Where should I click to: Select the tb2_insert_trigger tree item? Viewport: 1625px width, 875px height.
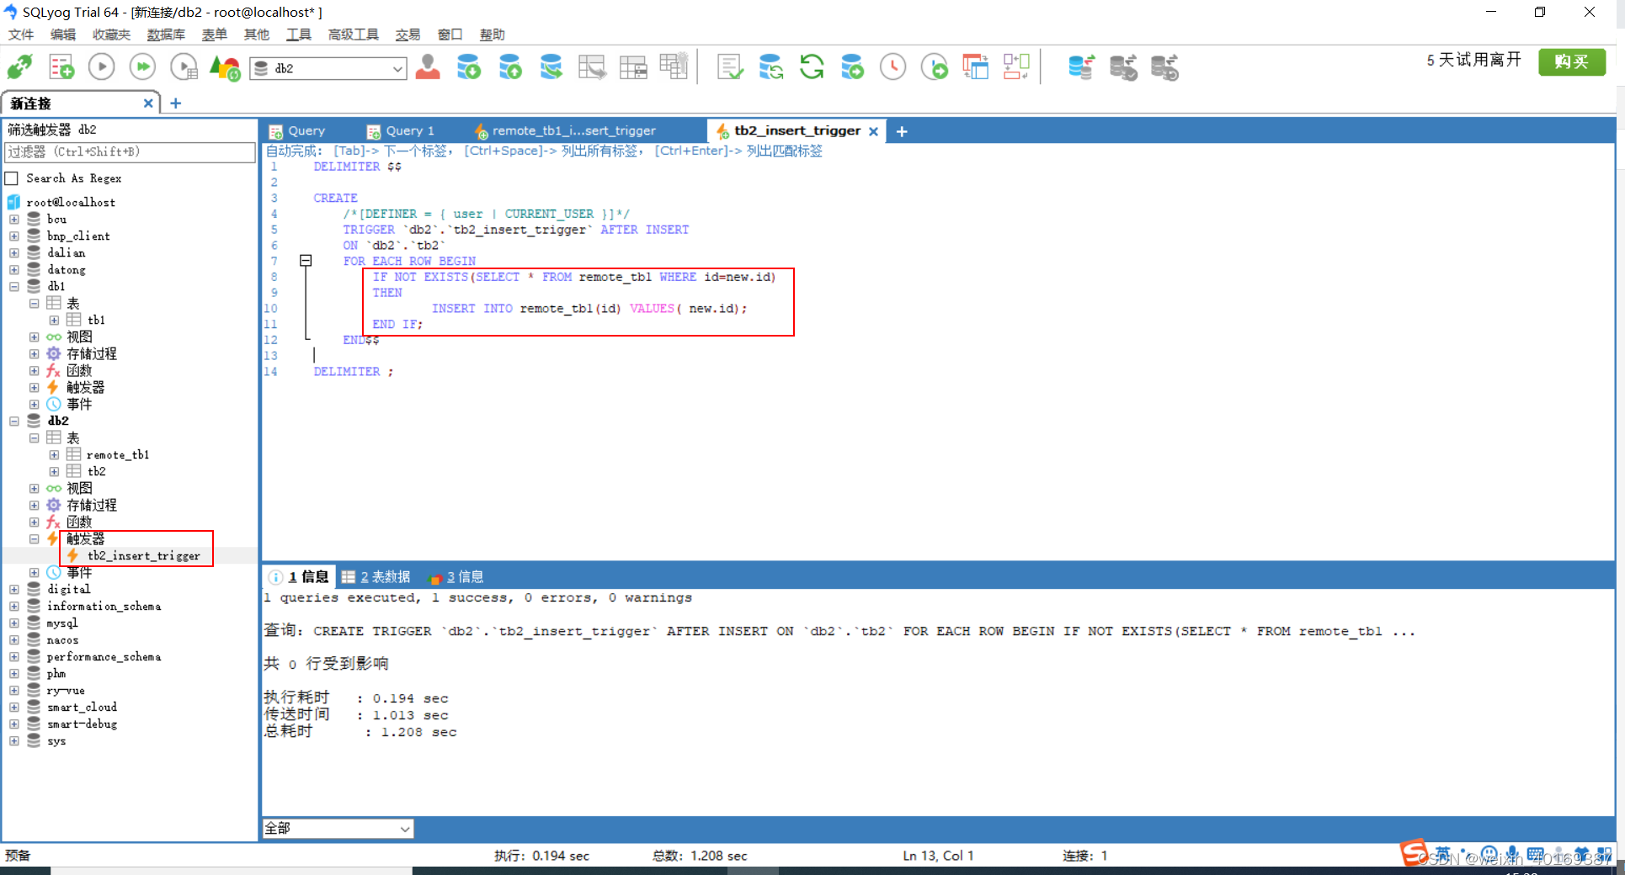point(144,556)
